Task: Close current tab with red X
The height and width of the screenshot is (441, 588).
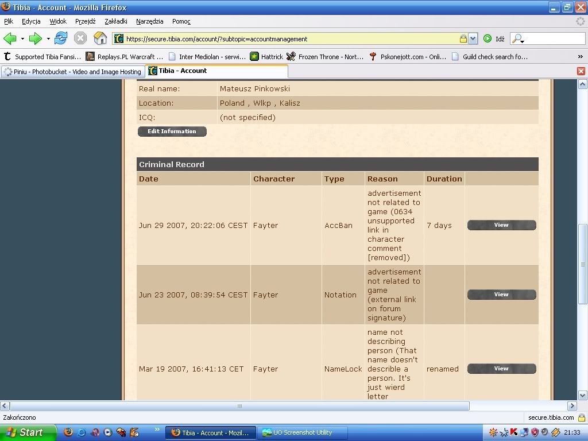Action: point(581,71)
